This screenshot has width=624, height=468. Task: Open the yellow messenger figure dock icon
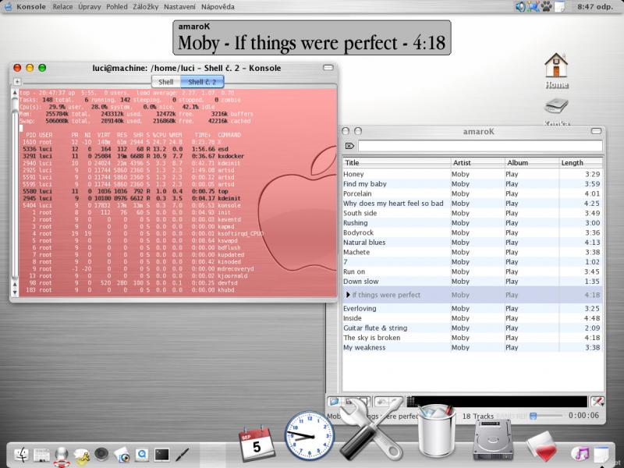pyautogui.click(x=82, y=456)
